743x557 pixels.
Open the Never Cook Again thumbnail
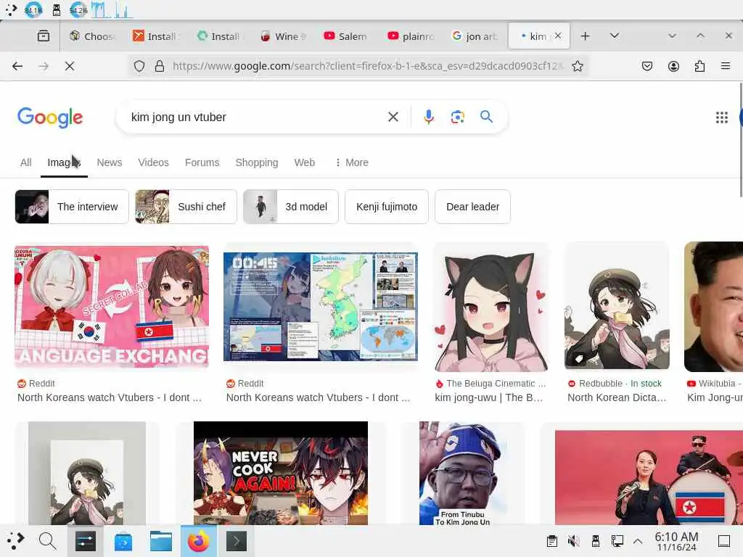(281, 473)
